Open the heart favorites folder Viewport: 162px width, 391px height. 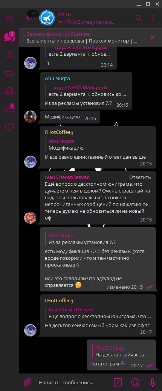point(9,127)
